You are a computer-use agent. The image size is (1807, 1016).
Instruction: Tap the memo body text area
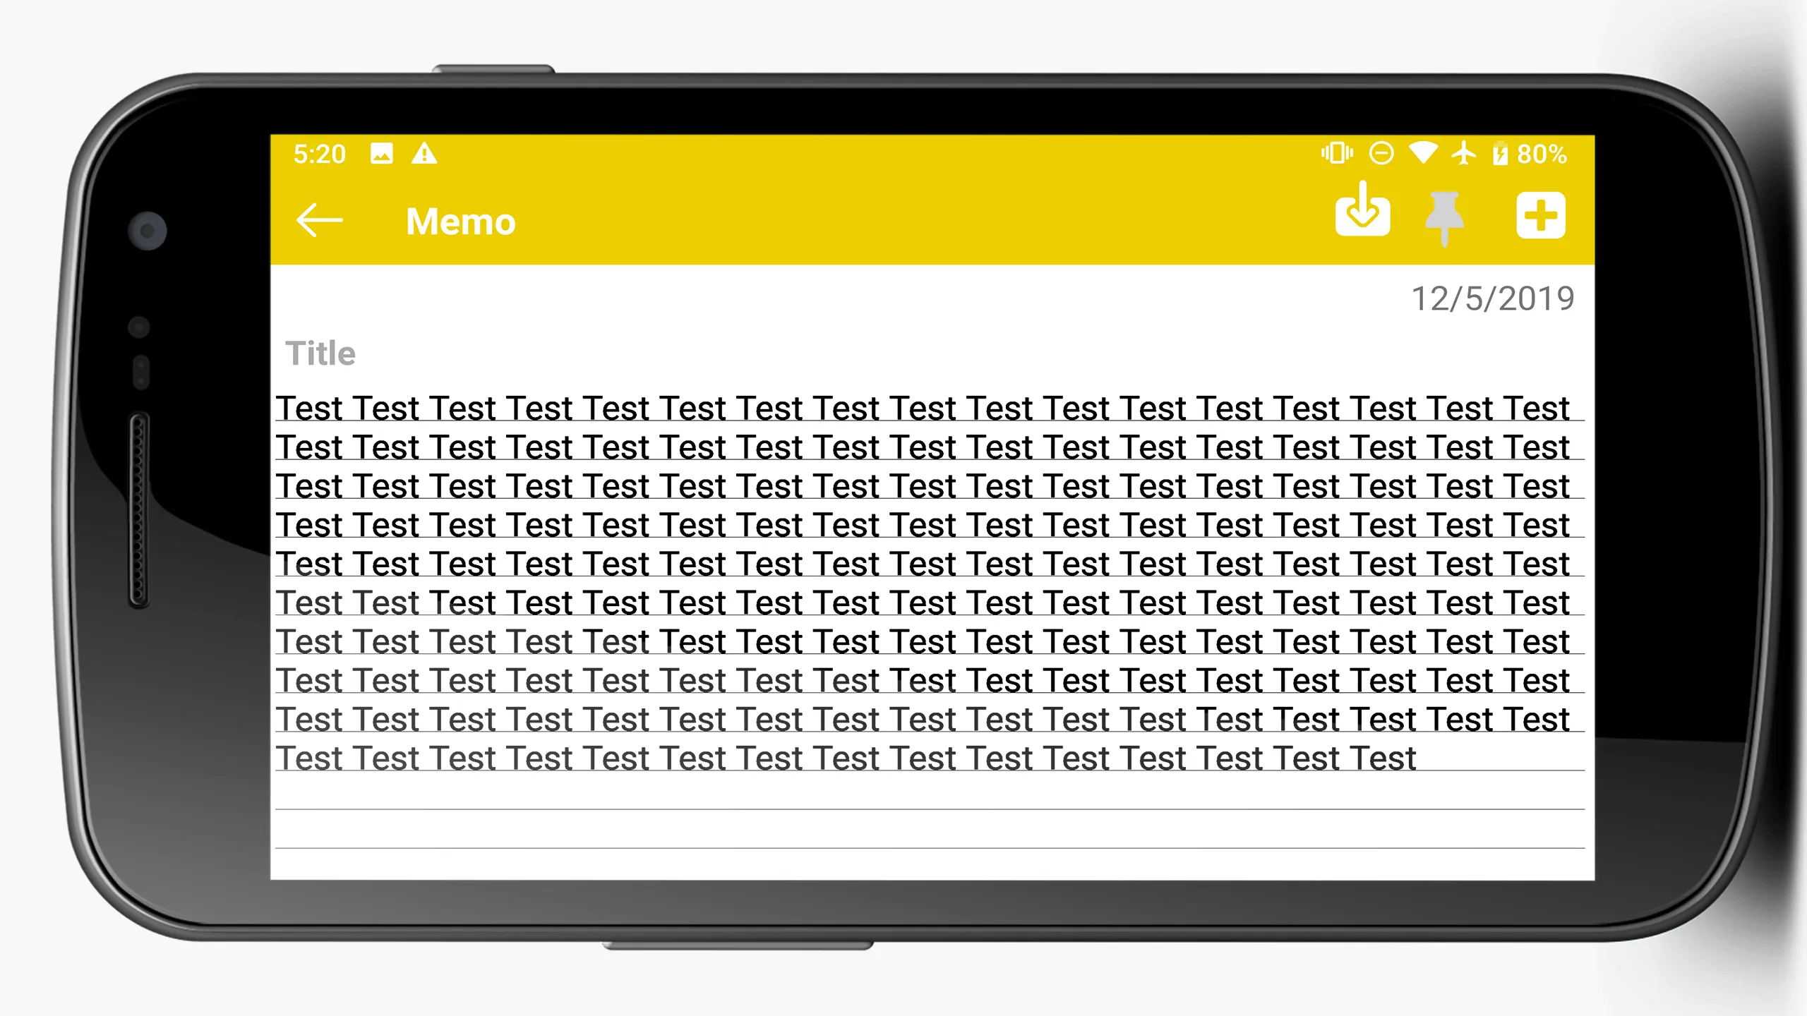[931, 583]
